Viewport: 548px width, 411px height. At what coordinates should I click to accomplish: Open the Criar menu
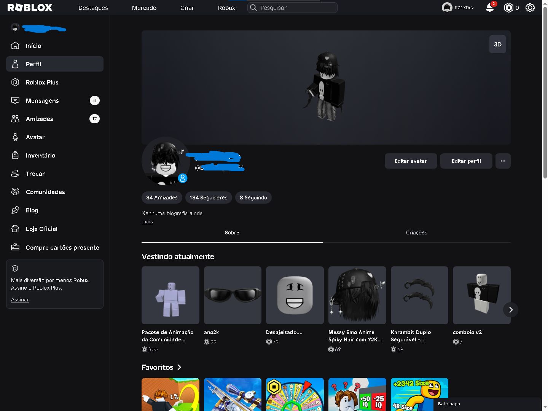[x=187, y=8]
